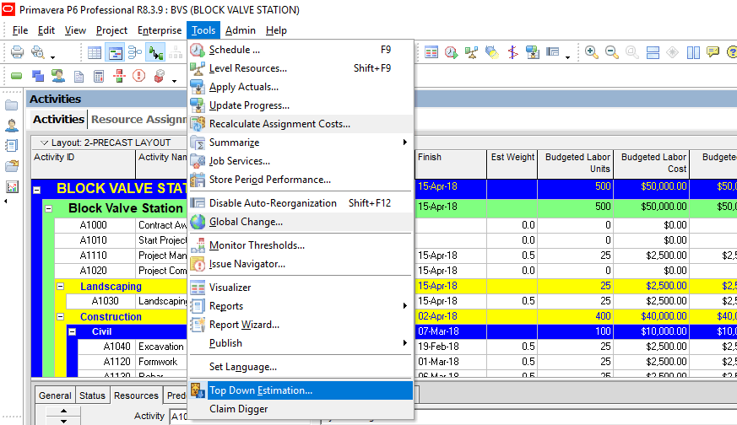The image size is (737, 425).
Task: Select activity A1040 Excavation row
Action: pos(132,347)
